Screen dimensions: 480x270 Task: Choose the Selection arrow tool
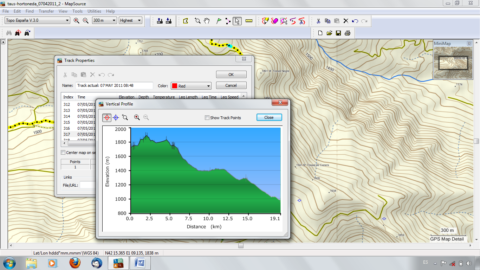click(237, 21)
